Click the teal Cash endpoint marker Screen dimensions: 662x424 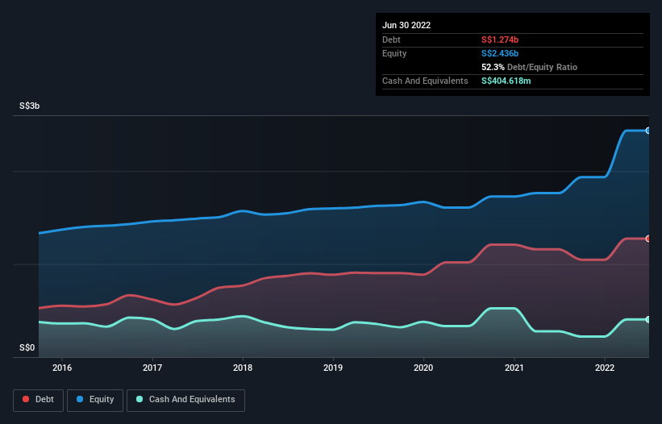(648, 319)
